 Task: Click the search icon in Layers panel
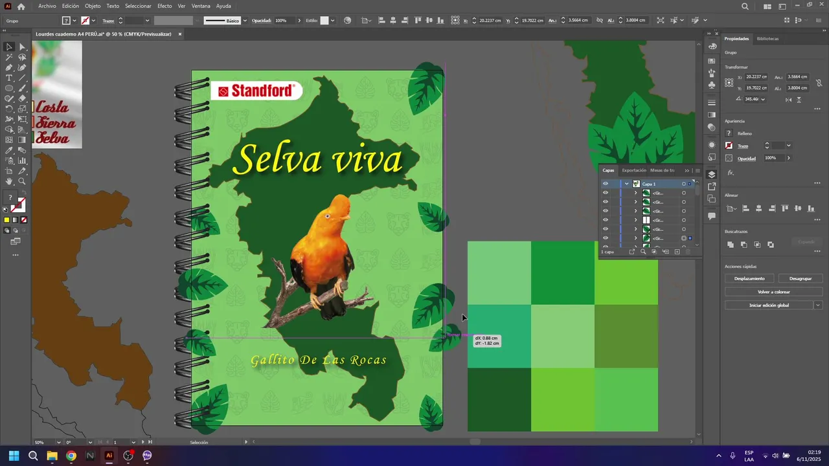pyautogui.click(x=643, y=252)
